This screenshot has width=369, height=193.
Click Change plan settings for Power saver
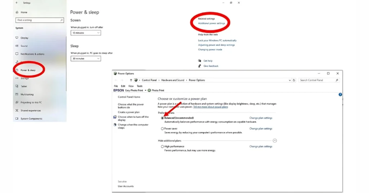pos(261,129)
